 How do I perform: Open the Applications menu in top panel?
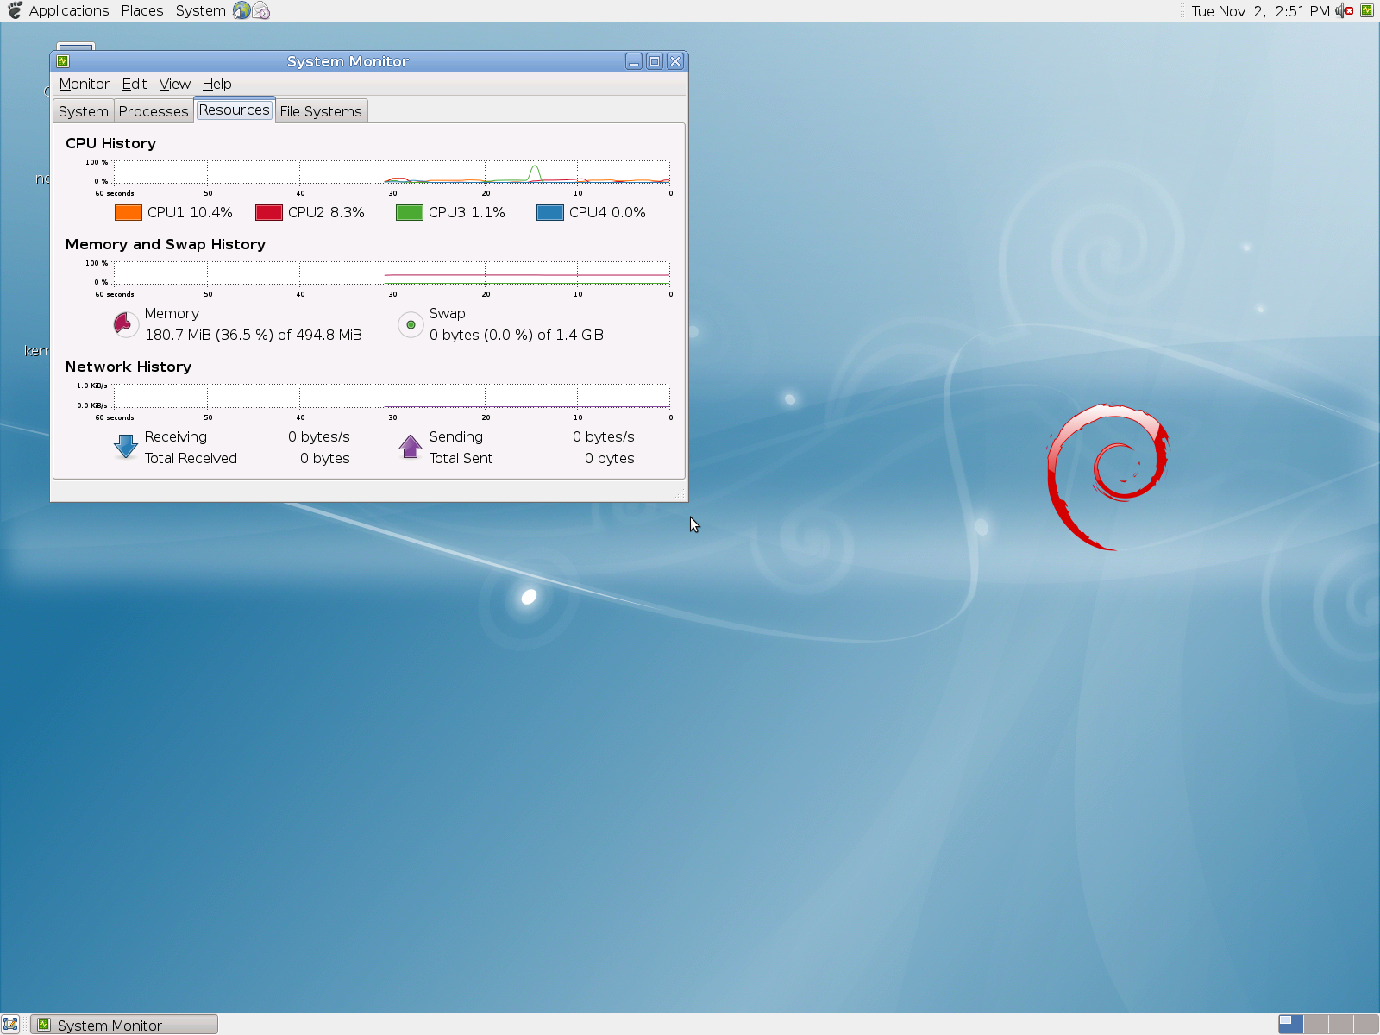(68, 10)
